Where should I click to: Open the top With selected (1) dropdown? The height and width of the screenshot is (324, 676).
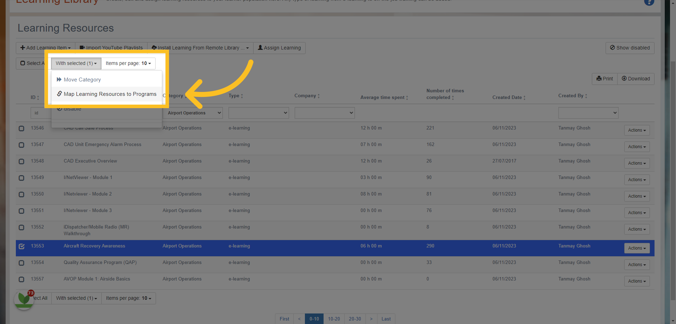tap(76, 63)
